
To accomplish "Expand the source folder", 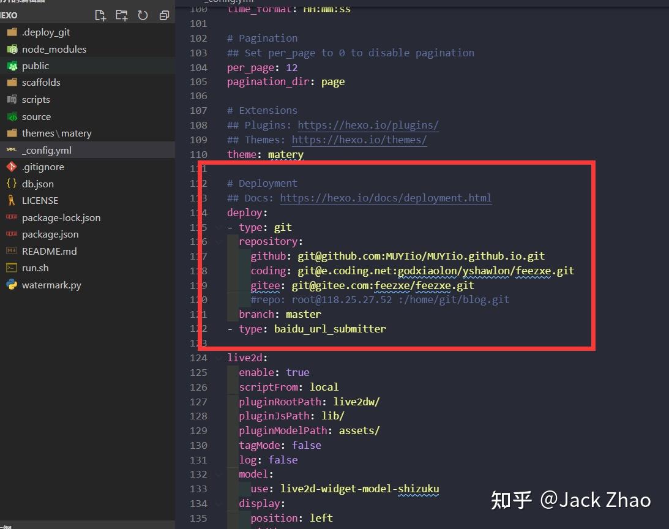I will pyautogui.click(x=37, y=116).
